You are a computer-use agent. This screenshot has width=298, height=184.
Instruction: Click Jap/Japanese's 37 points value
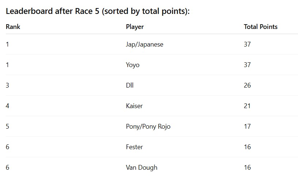(x=247, y=44)
